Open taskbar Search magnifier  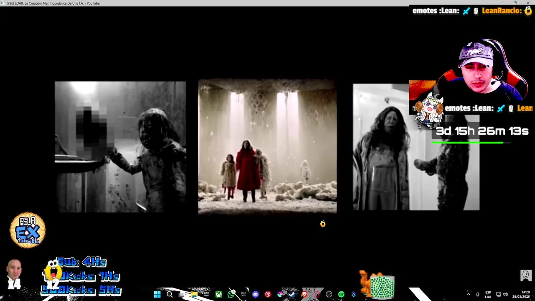coord(170,294)
